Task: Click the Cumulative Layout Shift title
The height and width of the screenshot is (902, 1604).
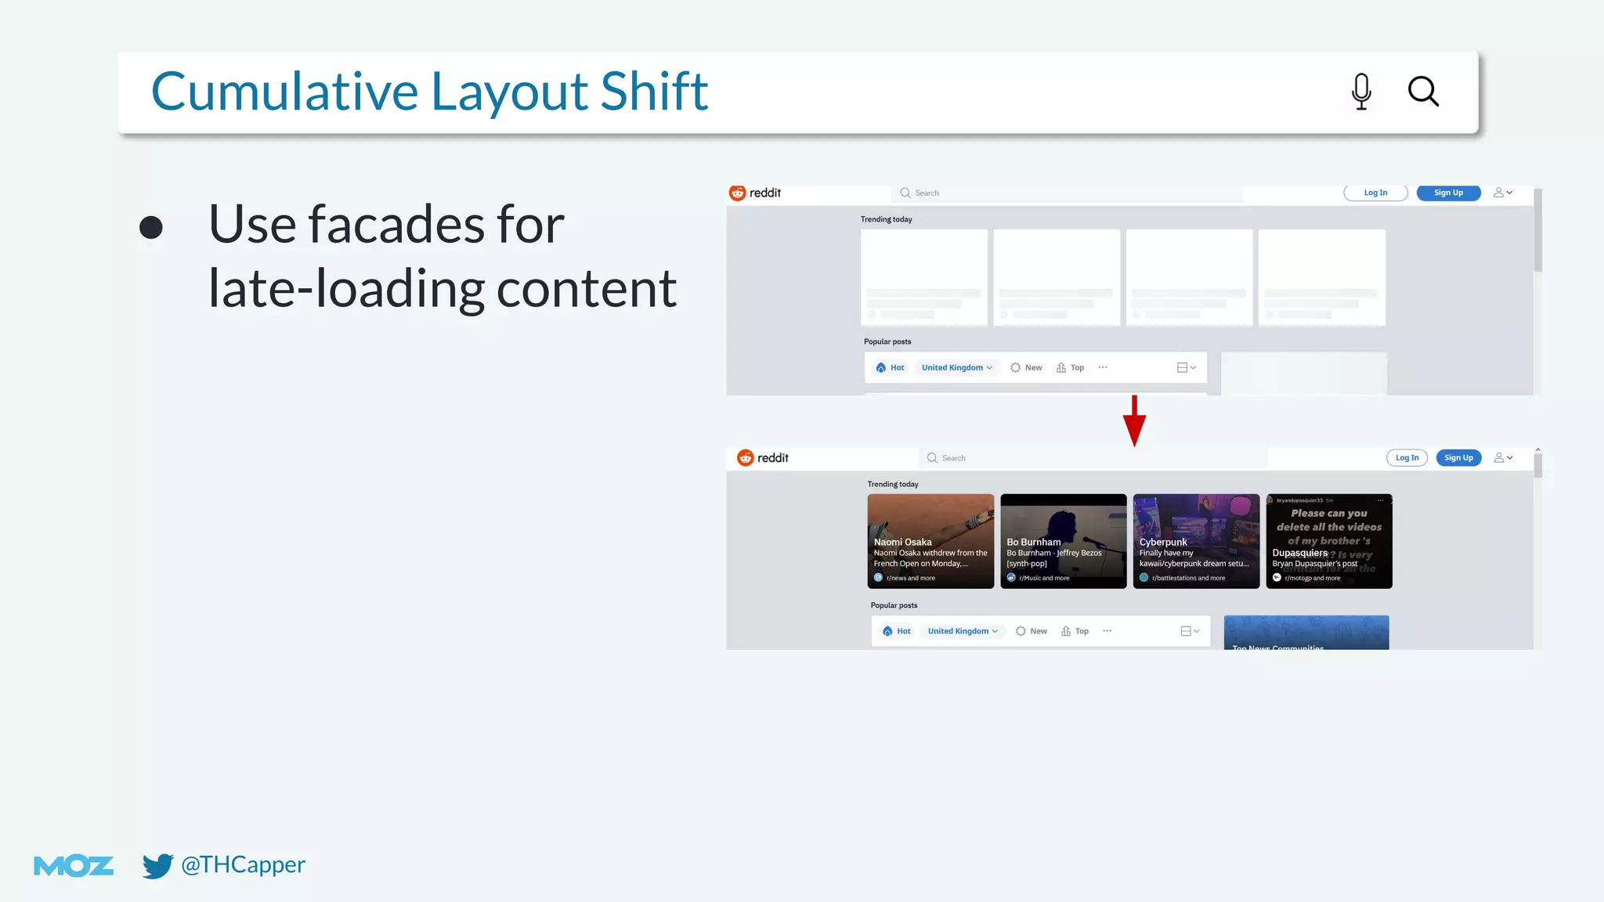Action: click(430, 92)
